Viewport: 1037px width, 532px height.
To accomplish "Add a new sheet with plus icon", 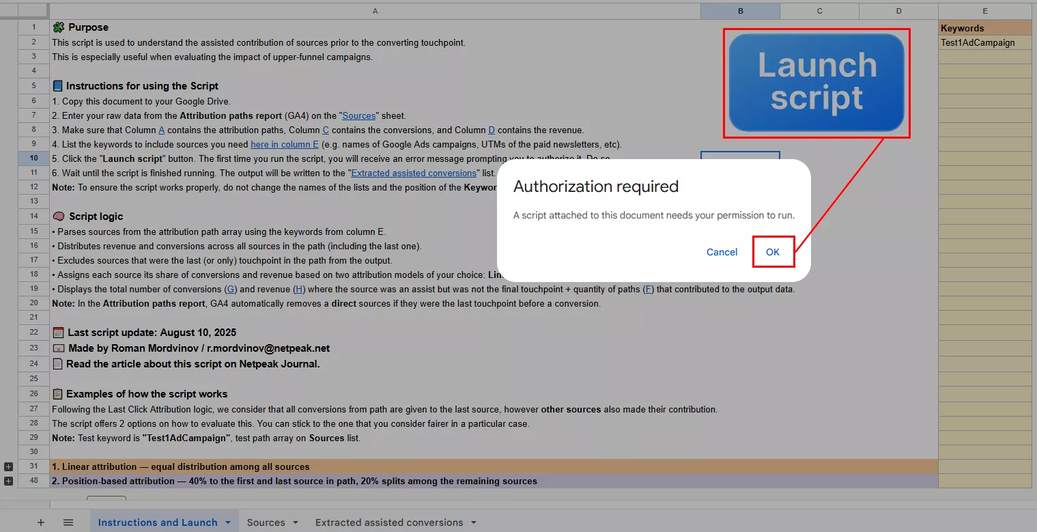I will tap(41, 522).
